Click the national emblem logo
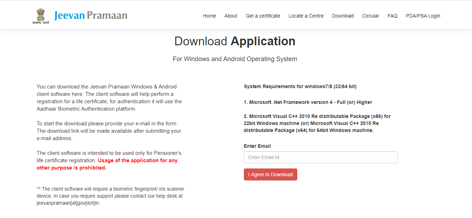The height and width of the screenshot is (218, 472). (41, 16)
